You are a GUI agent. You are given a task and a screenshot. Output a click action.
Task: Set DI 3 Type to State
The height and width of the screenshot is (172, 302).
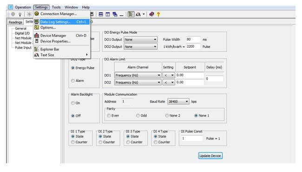[128, 136]
